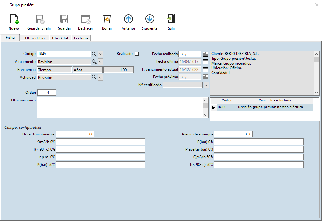The width and height of the screenshot is (322, 221).
Task: Search by Código with the magnifier icon
Action: pos(94,54)
